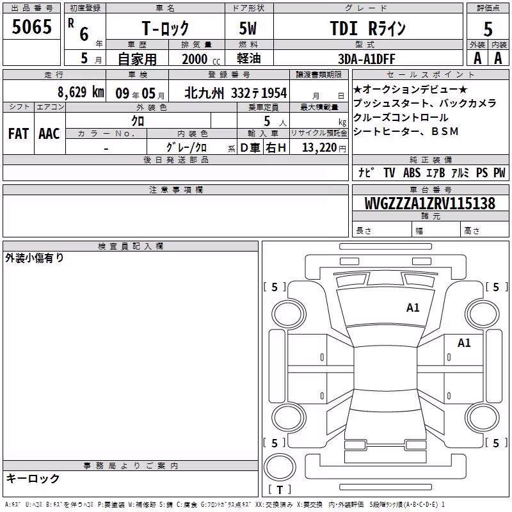
Task: Click the interior color グレー/クロ
Action: click(186, 147)
